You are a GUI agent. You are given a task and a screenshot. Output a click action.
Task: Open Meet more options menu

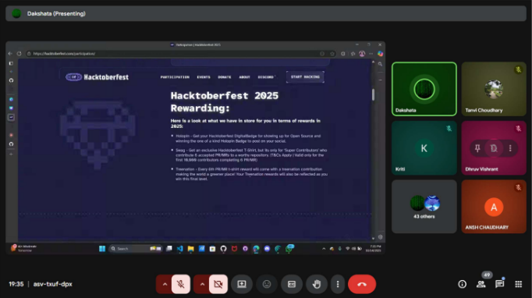[x=338, y=284]
